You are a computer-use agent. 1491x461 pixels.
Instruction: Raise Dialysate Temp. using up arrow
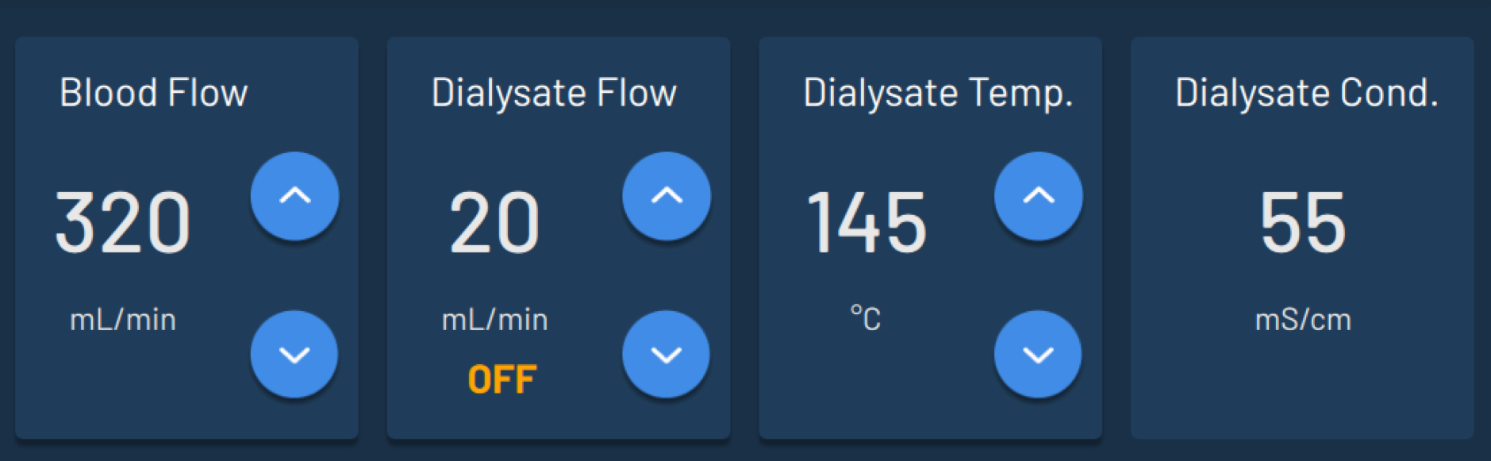(1038, 196)
